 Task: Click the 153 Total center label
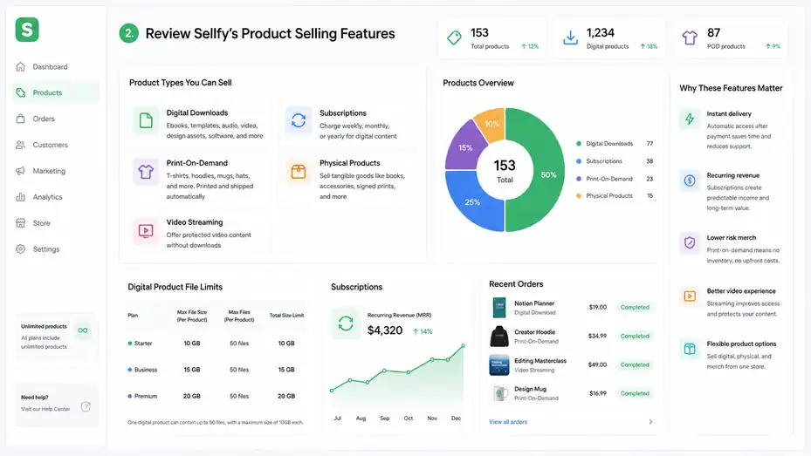coord(505,171)
